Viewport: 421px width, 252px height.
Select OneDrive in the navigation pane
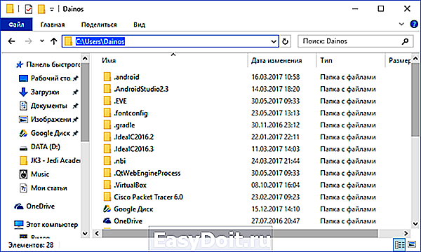[34, 206]
